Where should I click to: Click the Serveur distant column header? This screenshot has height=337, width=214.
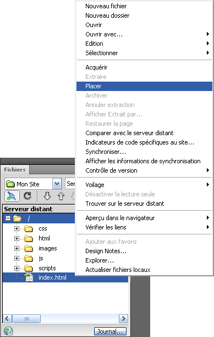click(39, 209)
